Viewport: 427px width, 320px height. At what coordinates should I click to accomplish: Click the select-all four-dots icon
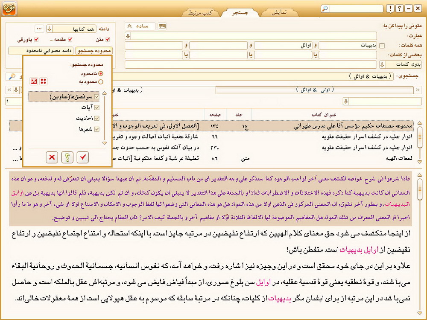(x=44, y=81)
